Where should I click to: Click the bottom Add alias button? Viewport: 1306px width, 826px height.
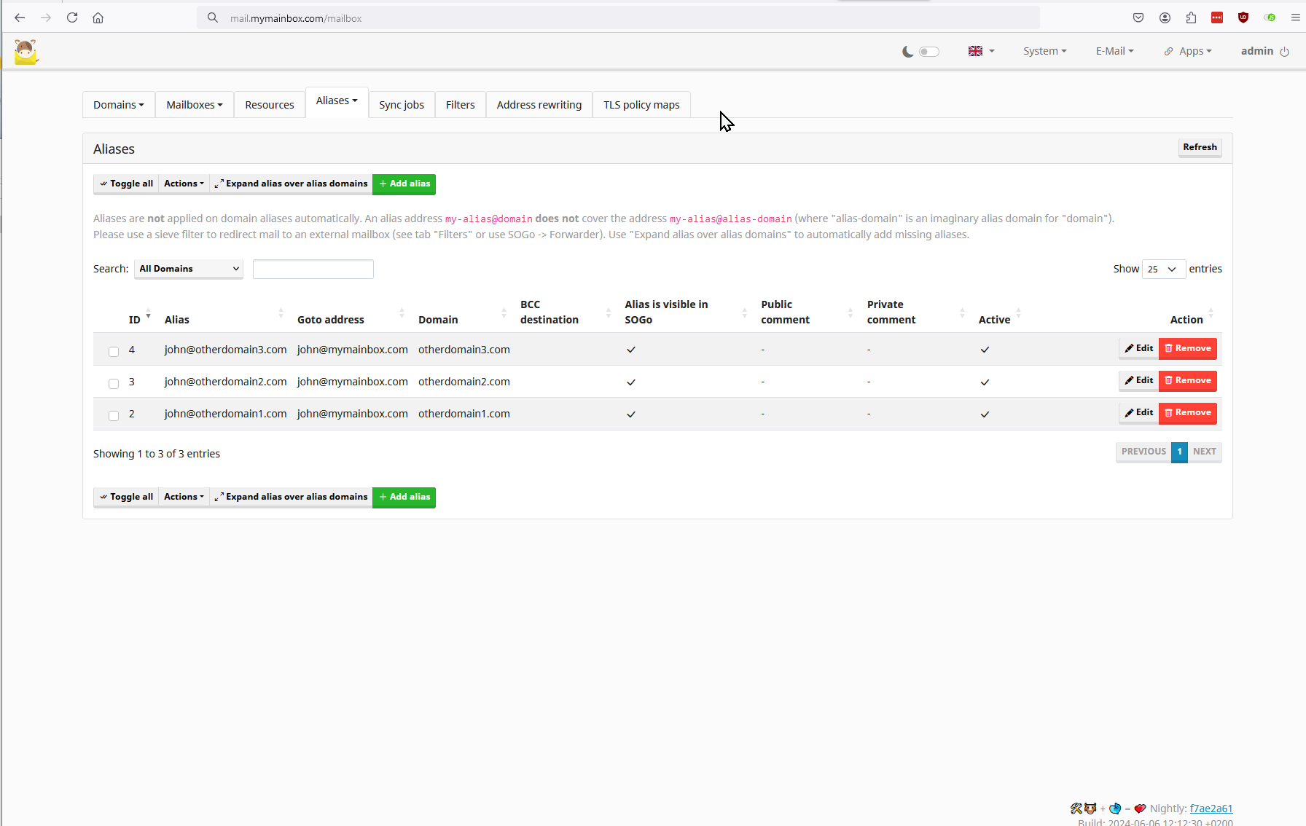coord(404,497)
